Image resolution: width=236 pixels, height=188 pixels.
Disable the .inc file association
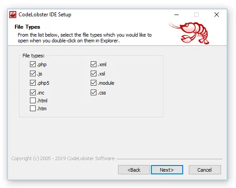(33, 93)
